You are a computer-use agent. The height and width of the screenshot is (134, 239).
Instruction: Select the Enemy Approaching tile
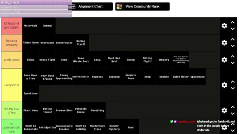click(x=64, y=77)
